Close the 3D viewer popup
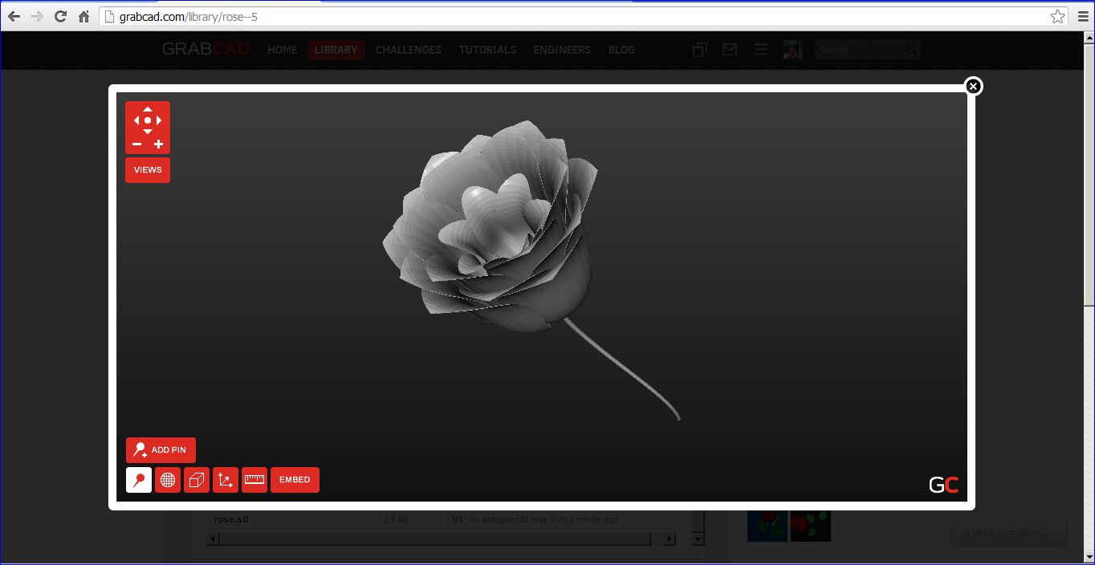This screenshot has height=565, width=1095. coord(973,86)
